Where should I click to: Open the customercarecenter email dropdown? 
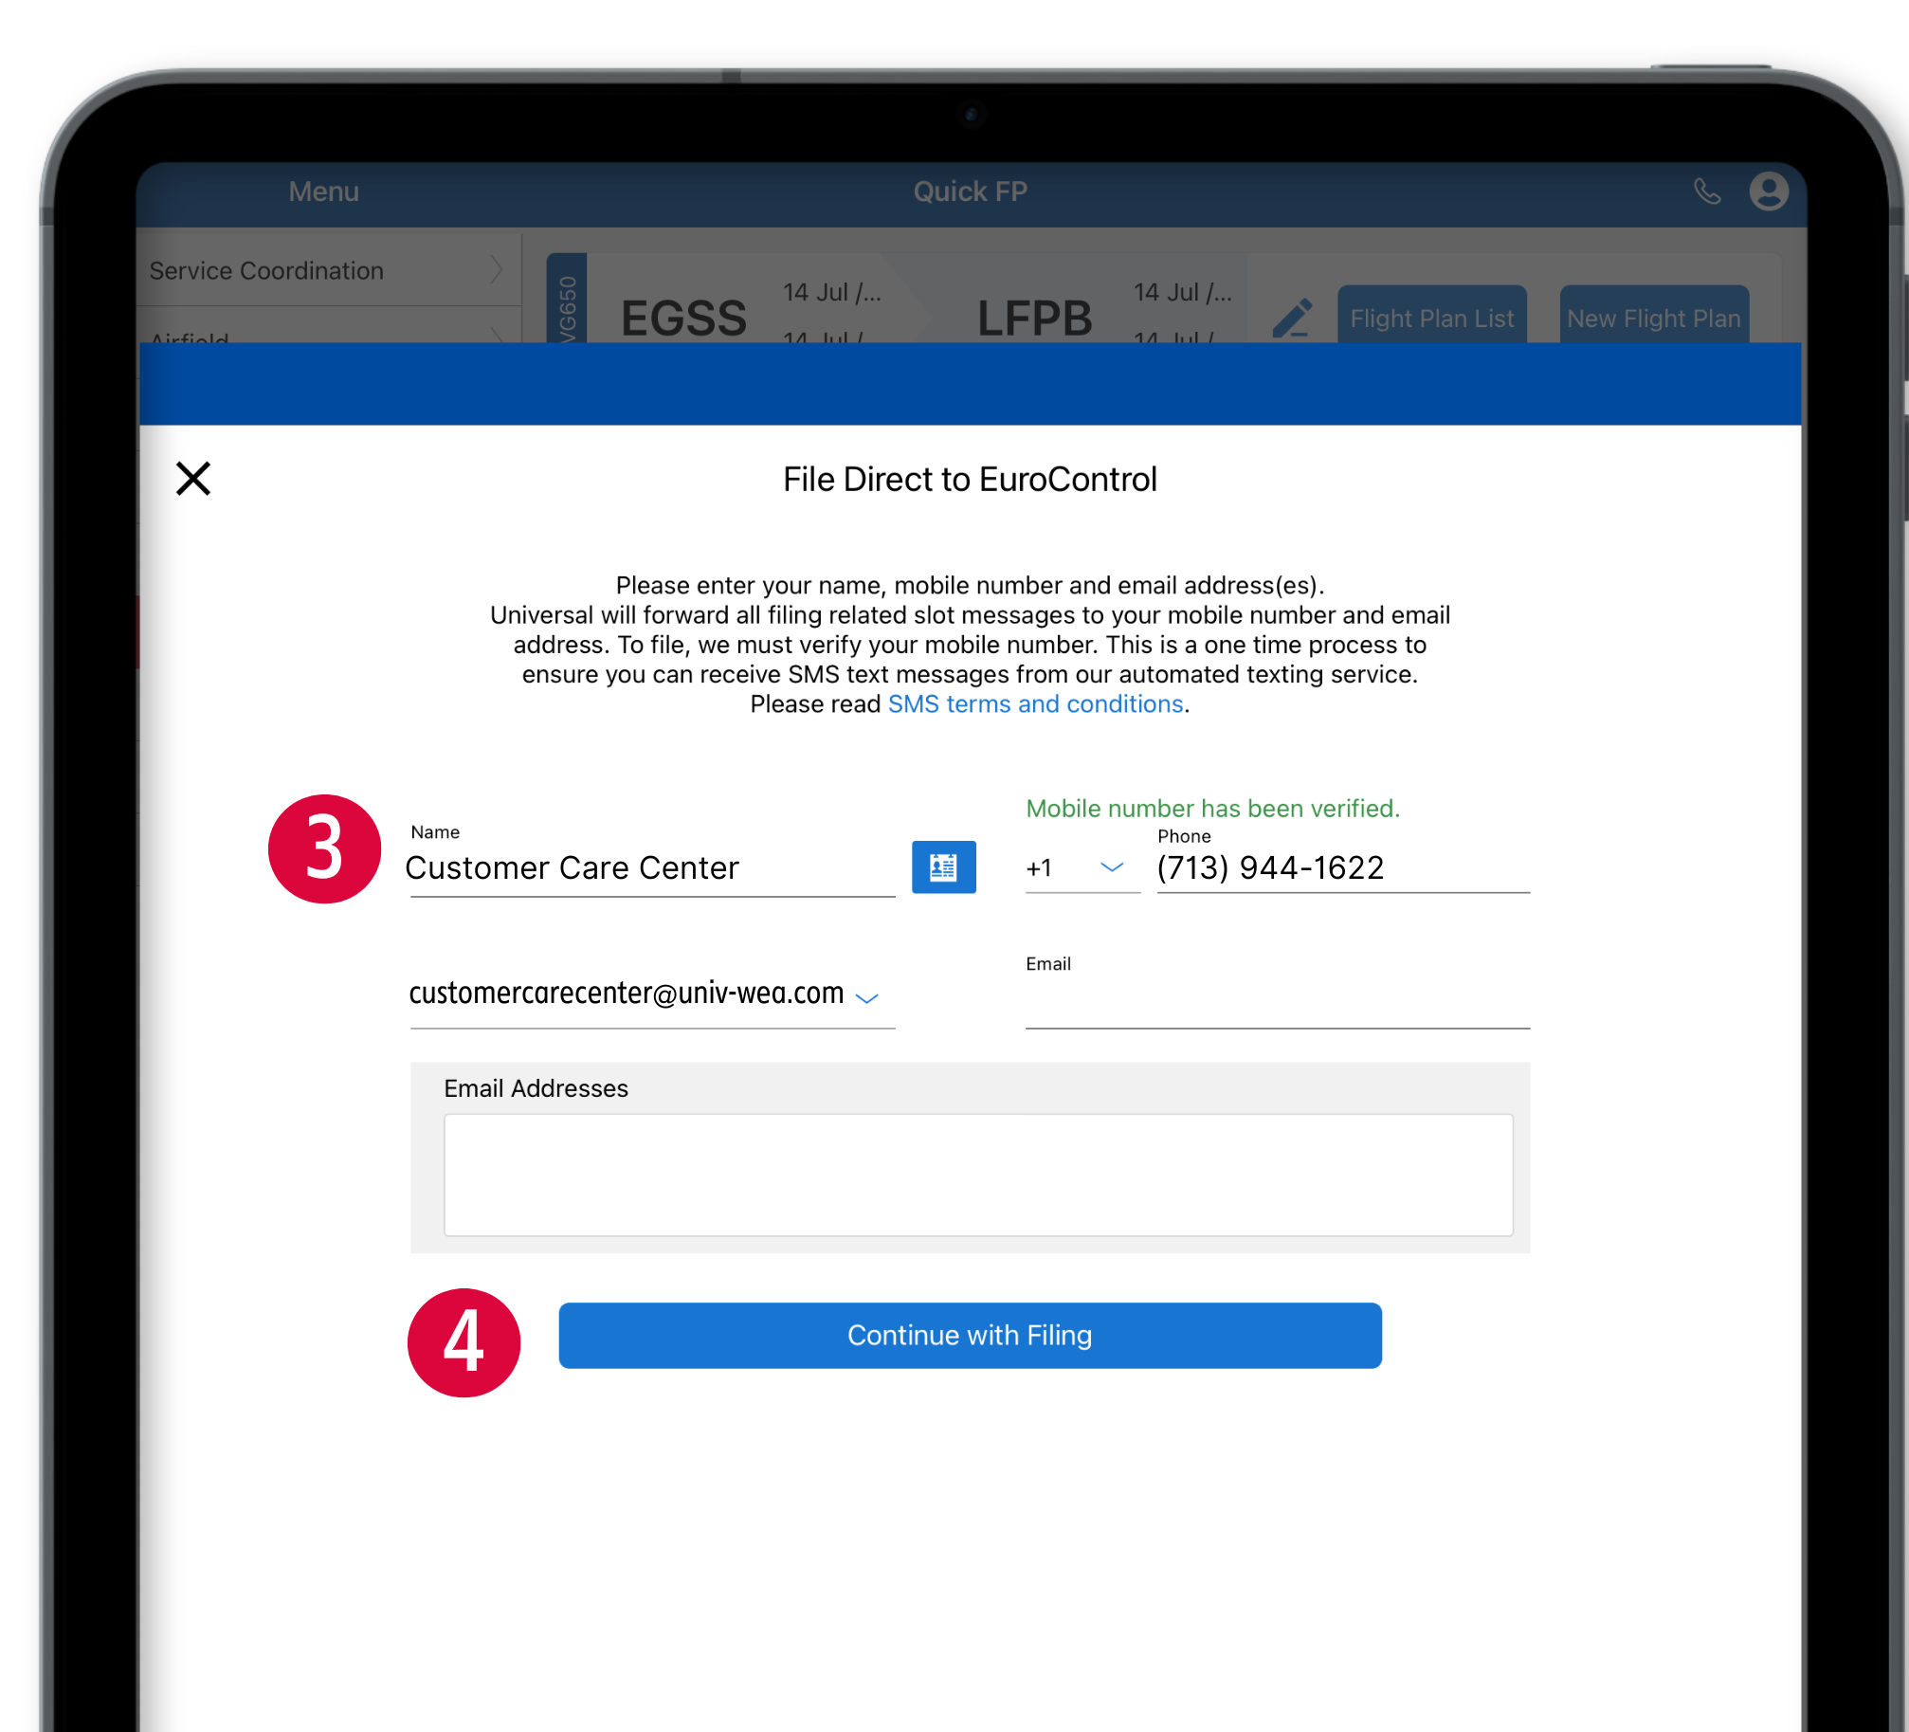[x=866, y=996]
